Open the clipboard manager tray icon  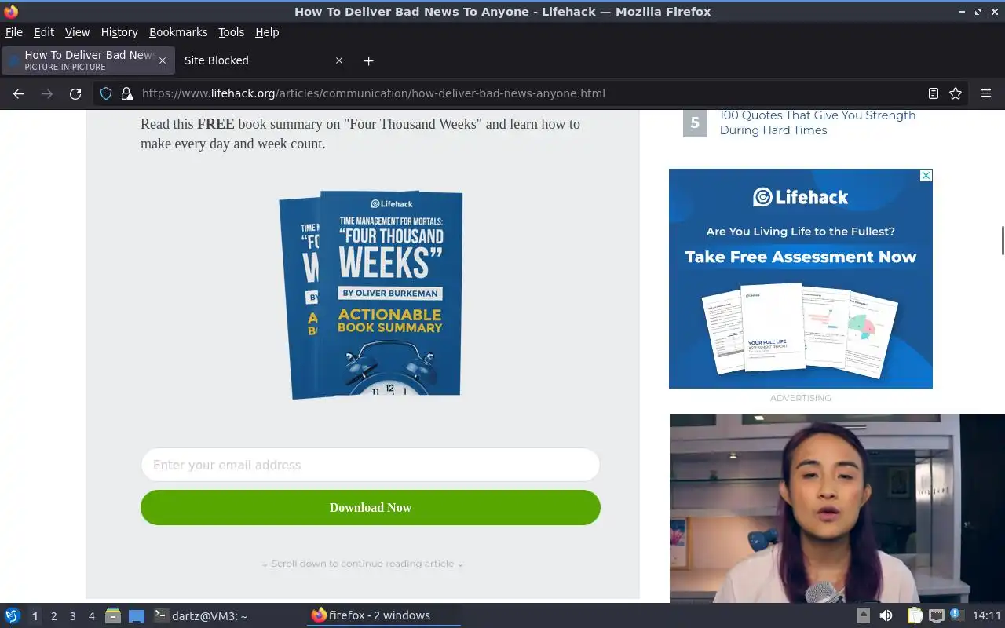click(x=915, y=615)
